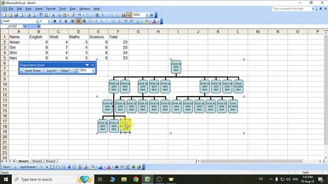This screenshot has width=328, height=184.
Task: Click the Format Painter brush icon
Action: click(73, 15)
